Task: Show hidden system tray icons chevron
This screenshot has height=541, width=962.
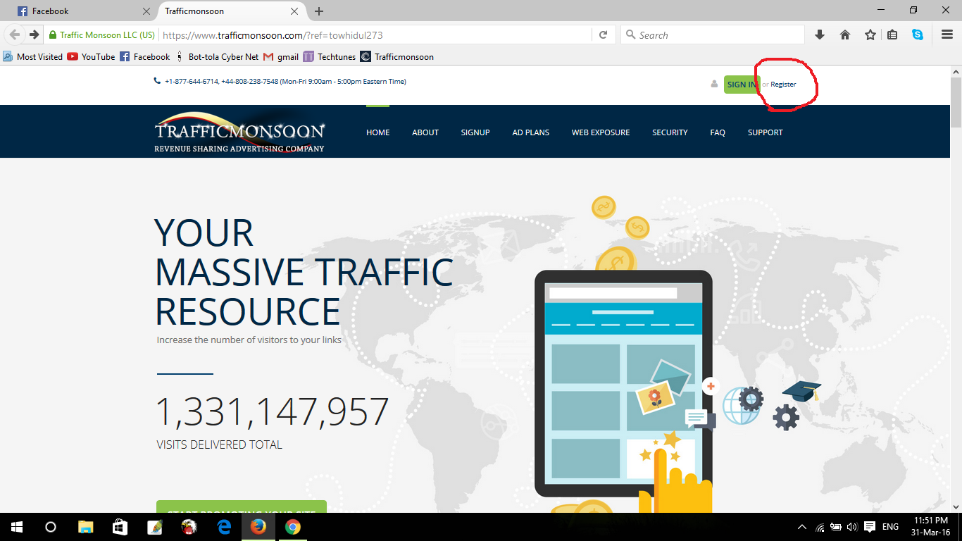Action: pos(802,527)
